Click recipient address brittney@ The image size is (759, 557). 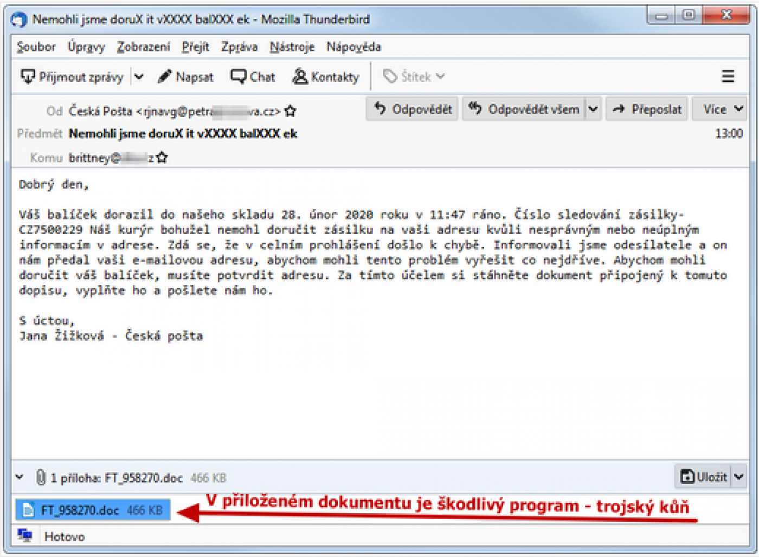[111, 158]
